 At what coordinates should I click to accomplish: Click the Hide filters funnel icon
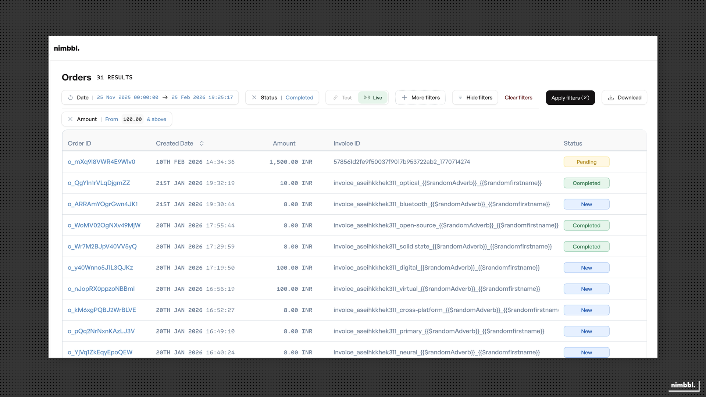tap(460, 97)
